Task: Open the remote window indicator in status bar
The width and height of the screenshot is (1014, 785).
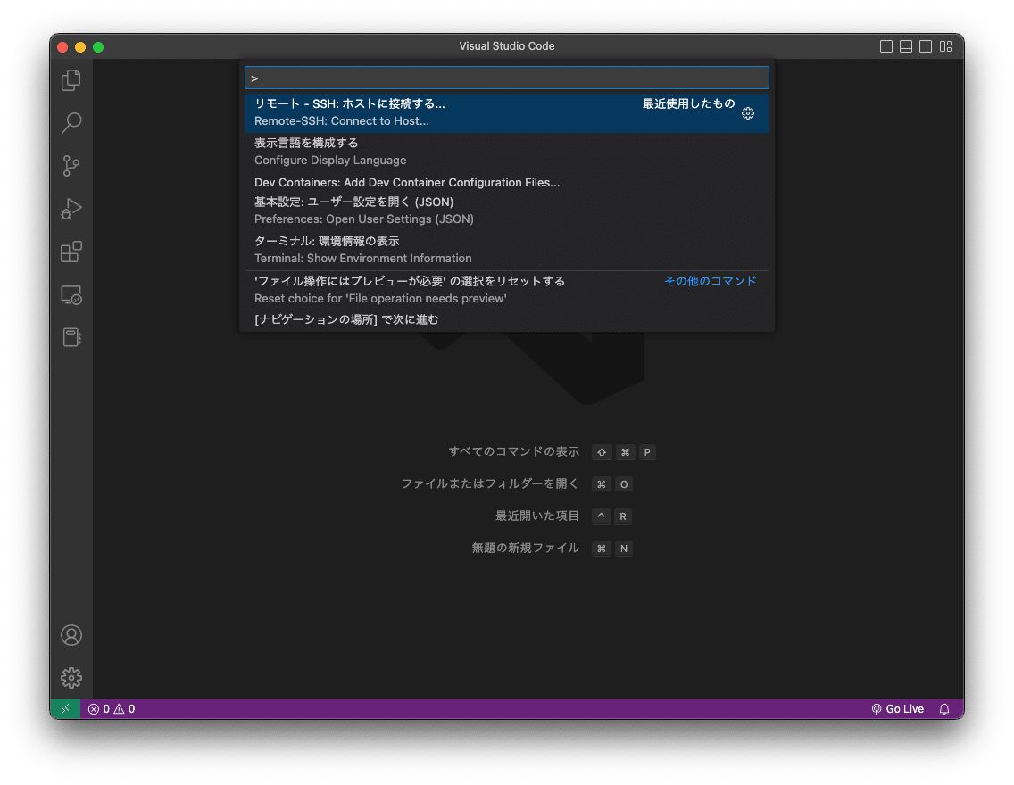Action: click(x=65, y=709)
